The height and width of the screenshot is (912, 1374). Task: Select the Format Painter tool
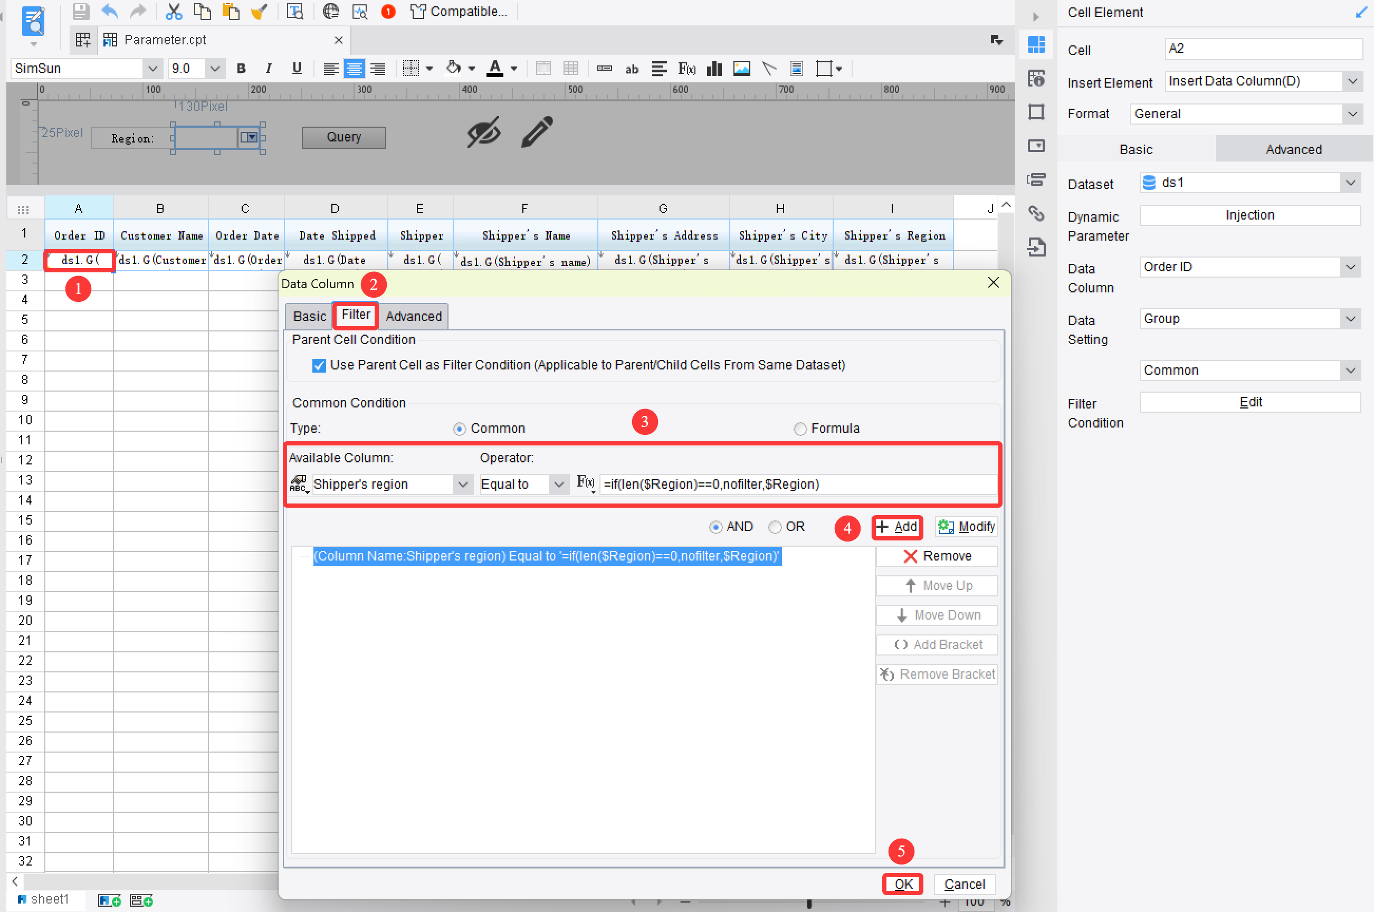point(260,11)
